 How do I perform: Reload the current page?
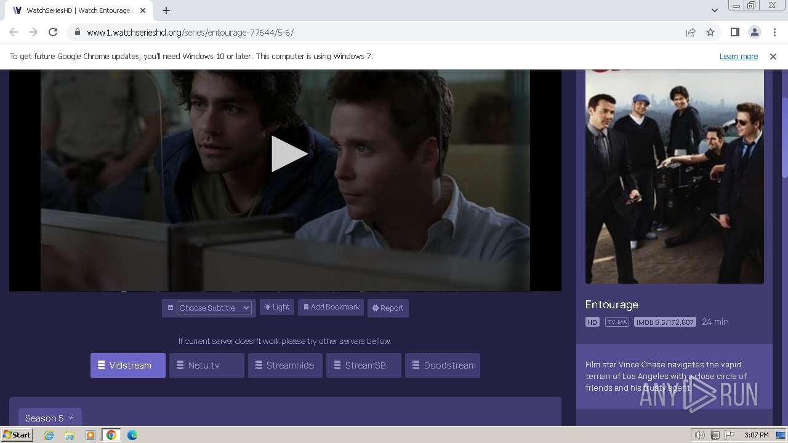tap(53, 32)
